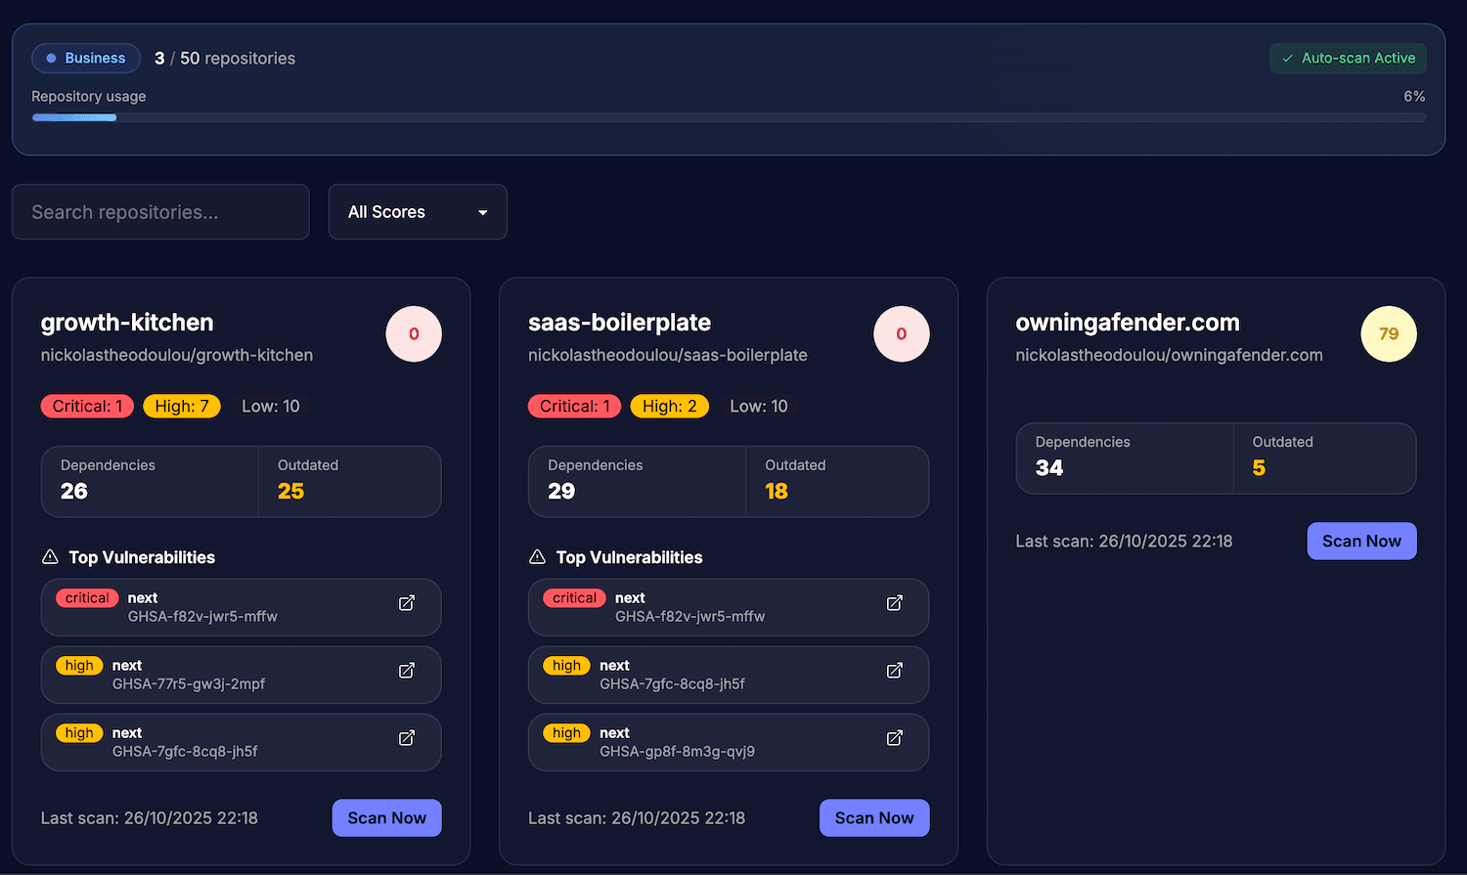Toggle Auto-scan Active
This screenshot has width=1467, height=875.
pyautogui.click(x=1348, y=58)
